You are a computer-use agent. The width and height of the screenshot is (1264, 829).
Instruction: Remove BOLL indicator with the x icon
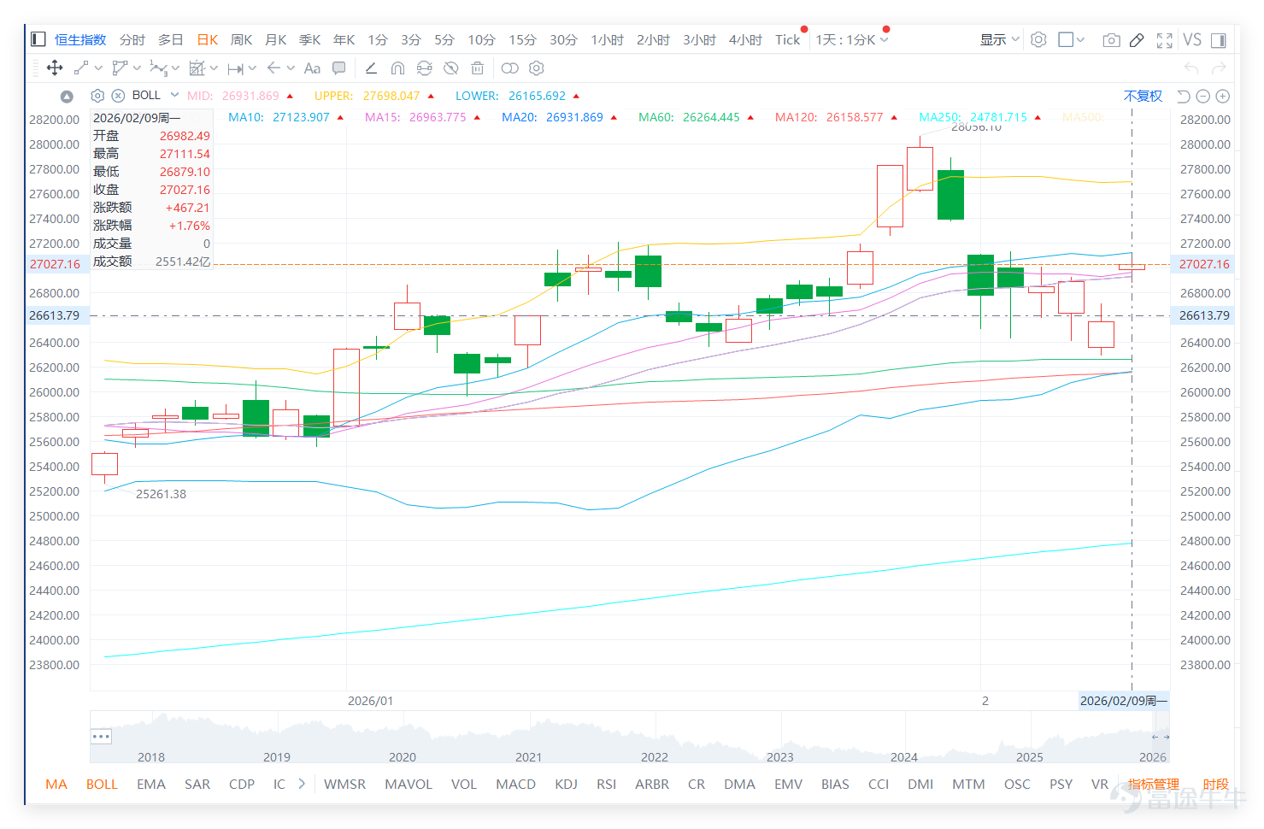[118, 96]
